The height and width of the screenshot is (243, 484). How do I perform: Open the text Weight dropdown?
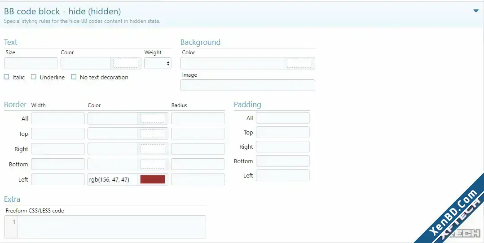pos(158,63)
